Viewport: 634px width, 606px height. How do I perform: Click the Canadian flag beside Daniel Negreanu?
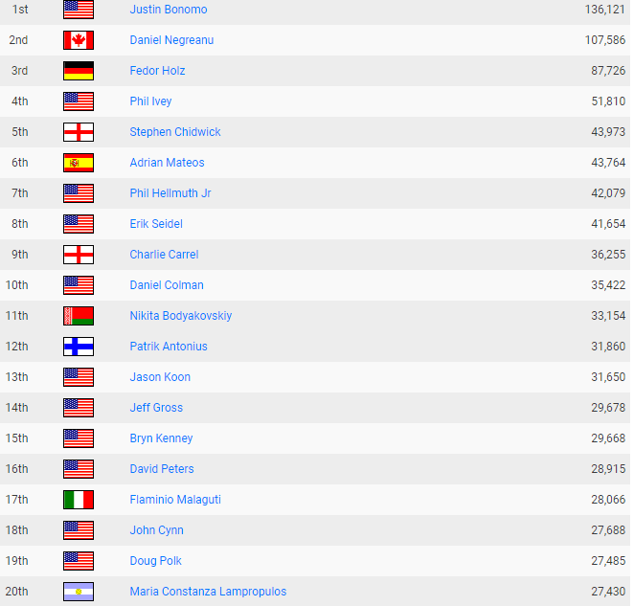click(x=79, y=40)
